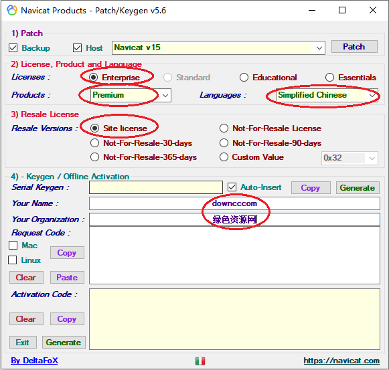Select Not-For-Resale-30-days resale version
The width and height of the screenshot is (389, 370).
pos(94,143)
